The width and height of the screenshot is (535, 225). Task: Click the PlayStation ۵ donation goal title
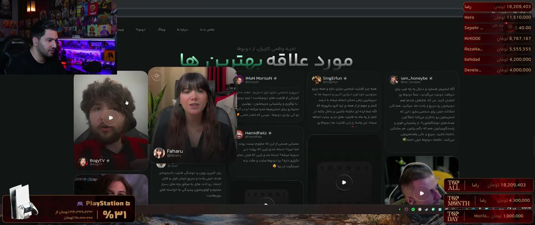(x=108, y=203)
